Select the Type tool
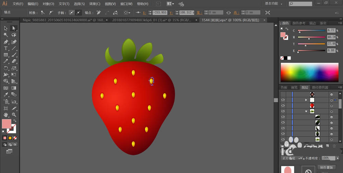This screenshot has height=173, width=343. [x=6, y=48]
